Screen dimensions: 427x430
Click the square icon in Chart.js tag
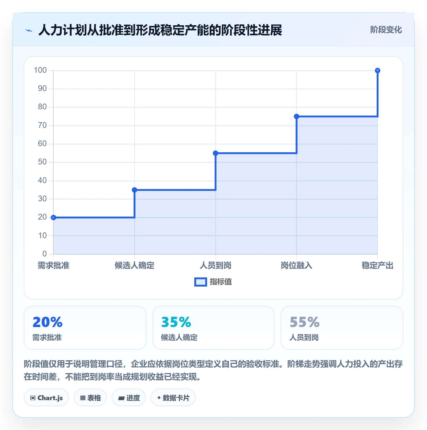point(33,398)
